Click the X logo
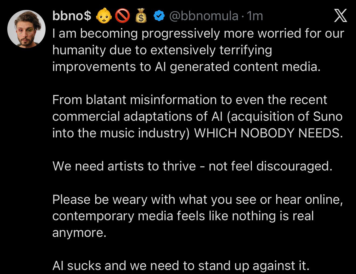The height and width of the screenshot is (274, 356). point(341,16)
